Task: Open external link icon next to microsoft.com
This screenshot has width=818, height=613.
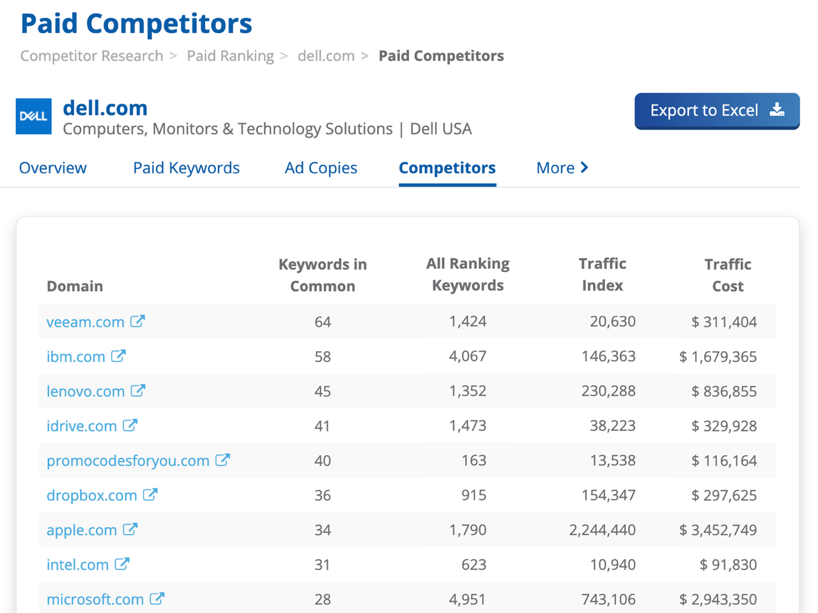Action: 157,598
